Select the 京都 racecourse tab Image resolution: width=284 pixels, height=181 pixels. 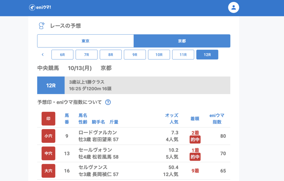click(182, 41)
